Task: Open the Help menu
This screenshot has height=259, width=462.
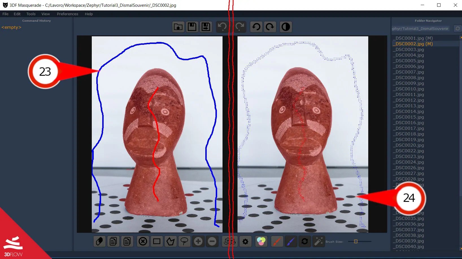Action: point(88,14)
